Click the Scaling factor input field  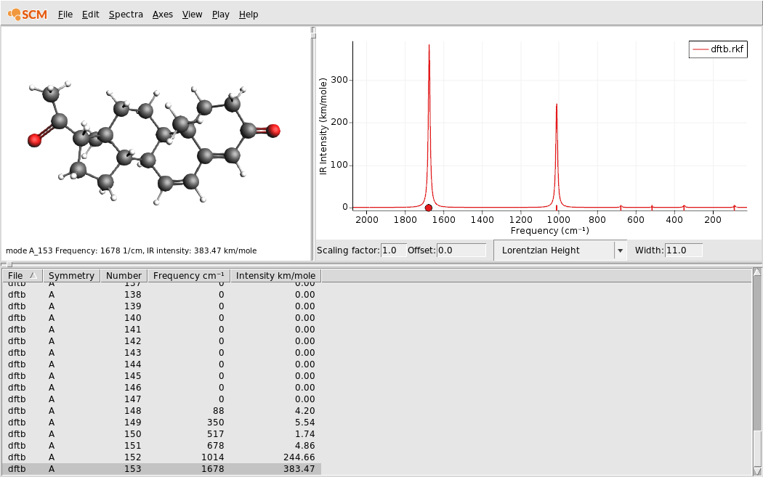[393, 250]
